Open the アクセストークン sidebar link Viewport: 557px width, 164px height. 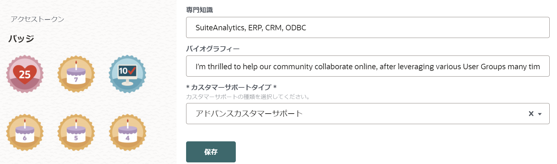click(x=37, y=19)
